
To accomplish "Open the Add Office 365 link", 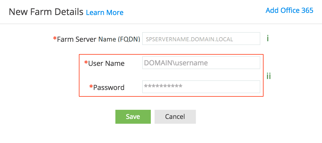I will 289,10.
